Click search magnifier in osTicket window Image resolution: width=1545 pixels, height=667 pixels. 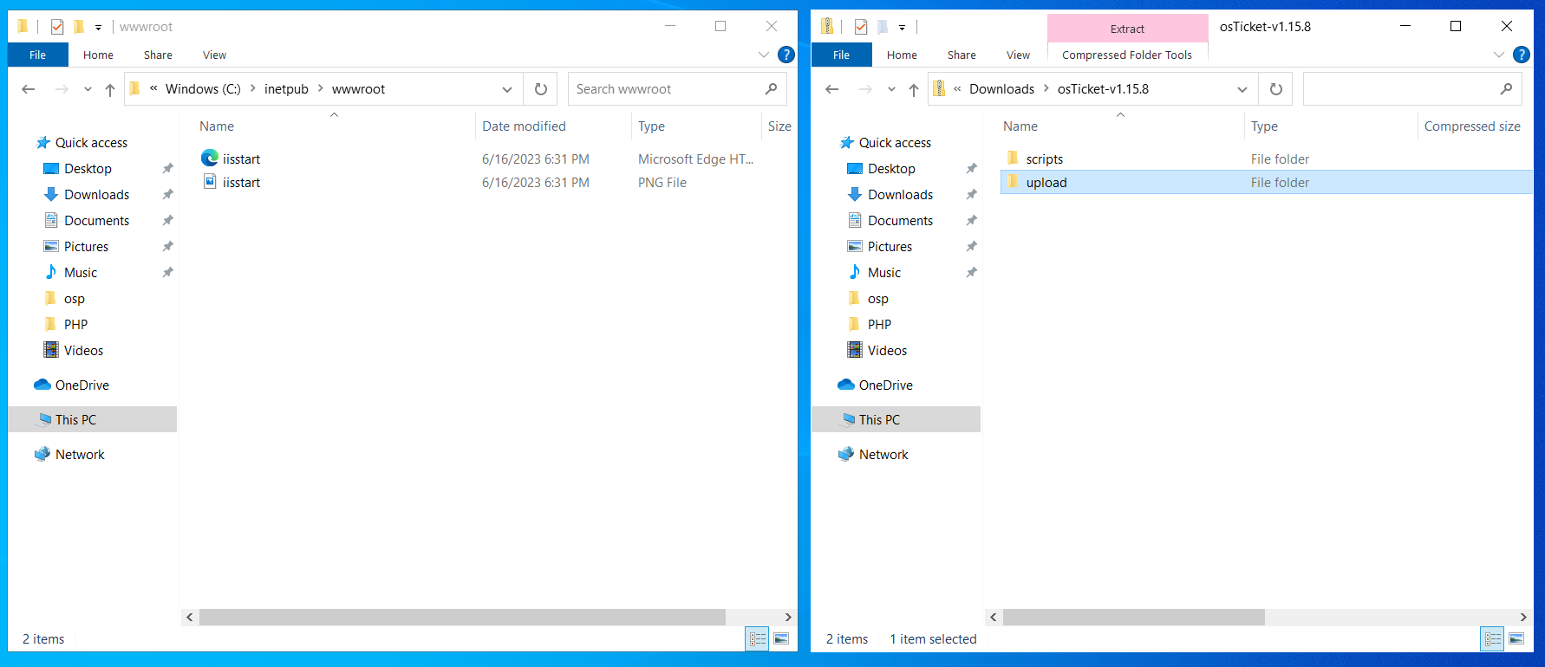pos(1506,89)
